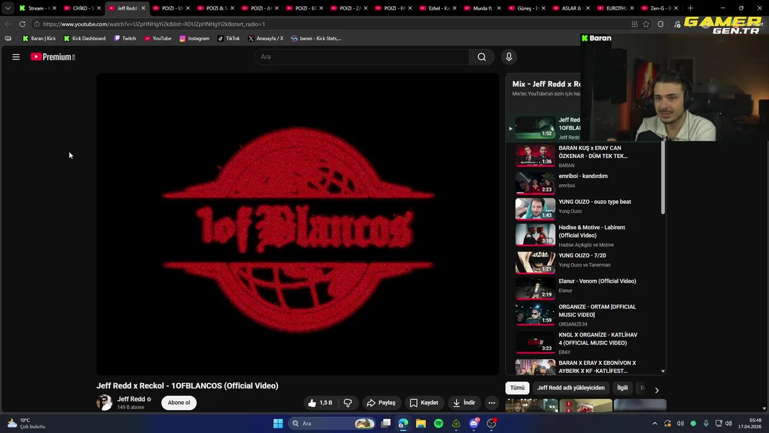Click into the Ara search field
769x433 pixels.
tap(362, 57)
